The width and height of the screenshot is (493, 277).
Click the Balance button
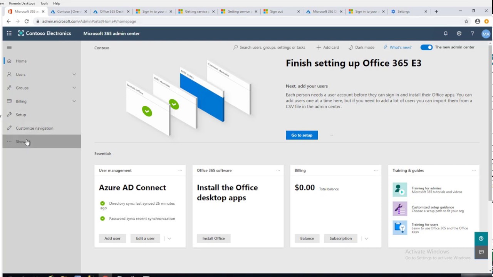click(307, 239)
